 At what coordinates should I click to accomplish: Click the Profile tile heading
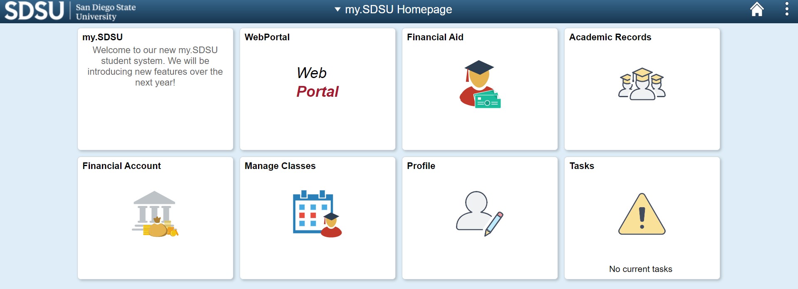(x=421, y=166)
